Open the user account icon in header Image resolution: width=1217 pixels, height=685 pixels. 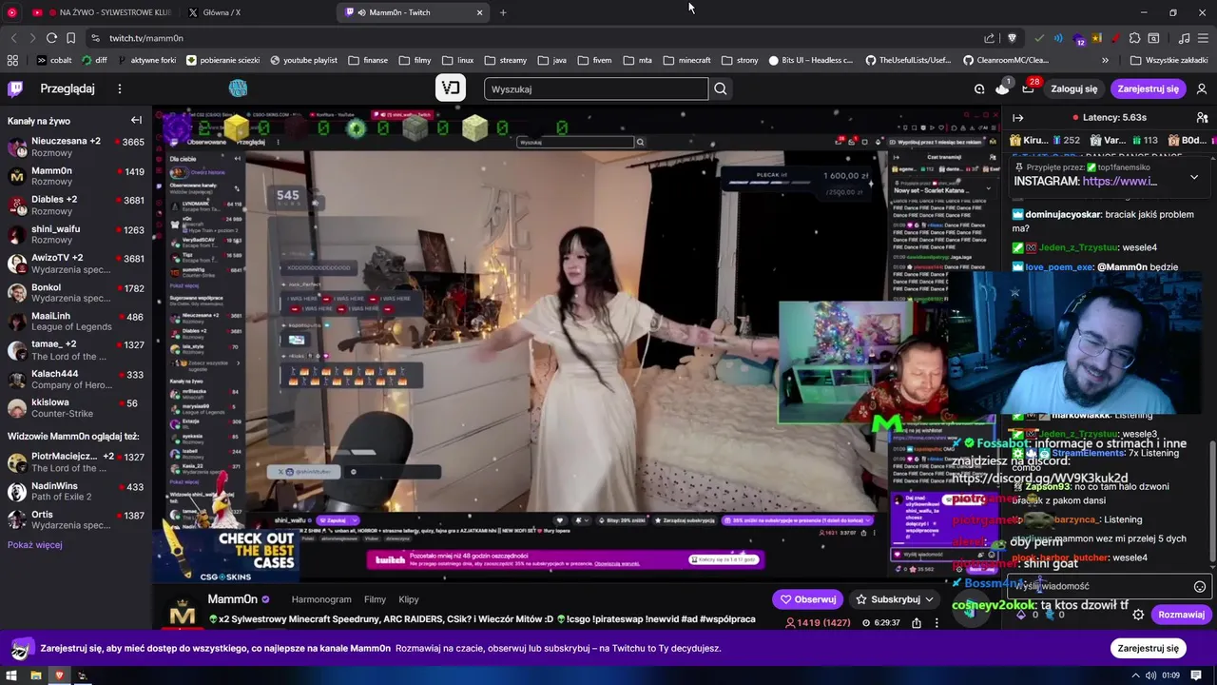coord(1202,88)
